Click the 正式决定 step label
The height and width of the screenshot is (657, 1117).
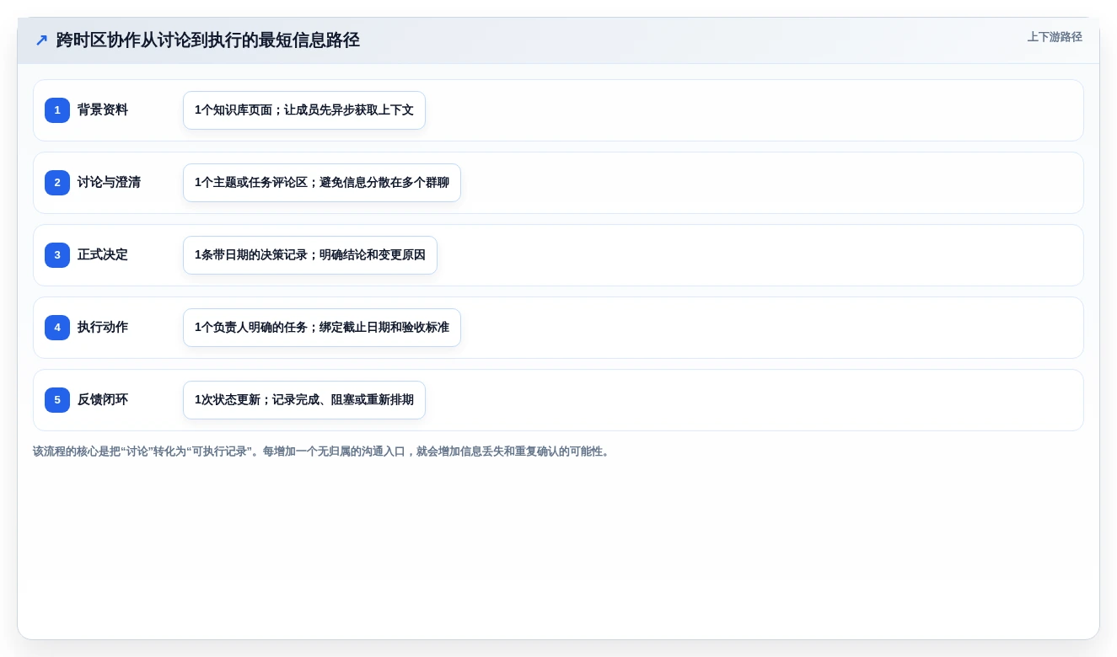point(103,255)
